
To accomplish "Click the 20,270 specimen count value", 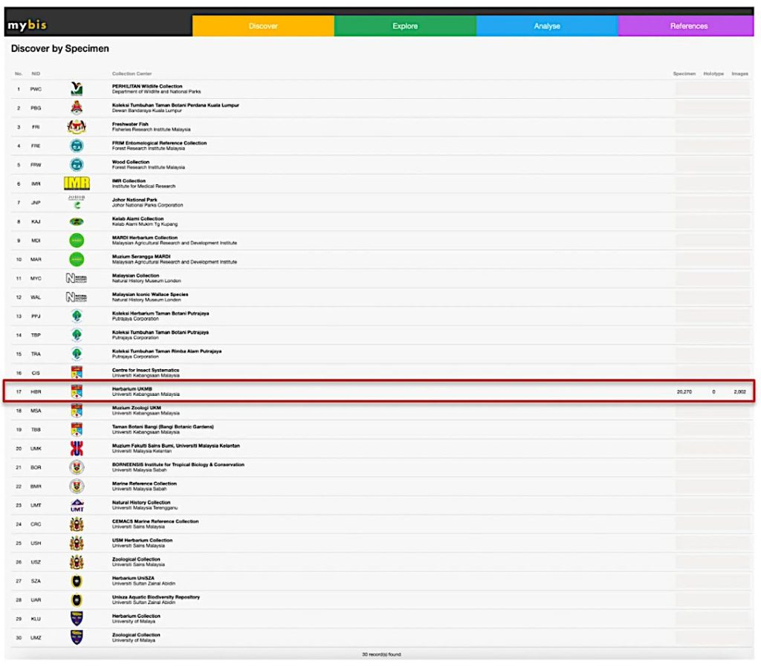I will point(684,392).
